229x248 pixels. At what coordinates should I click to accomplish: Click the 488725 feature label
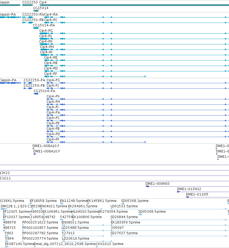[x=9, y=228]
